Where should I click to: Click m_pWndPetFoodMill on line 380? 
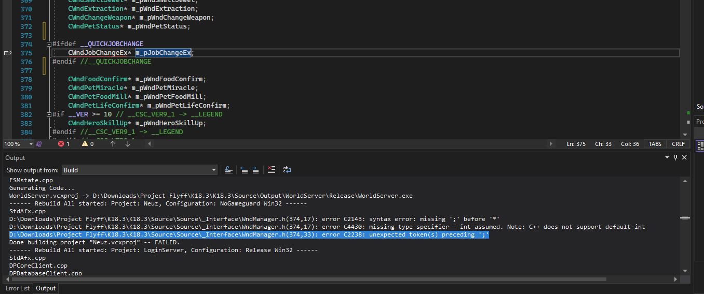point(169,97)
